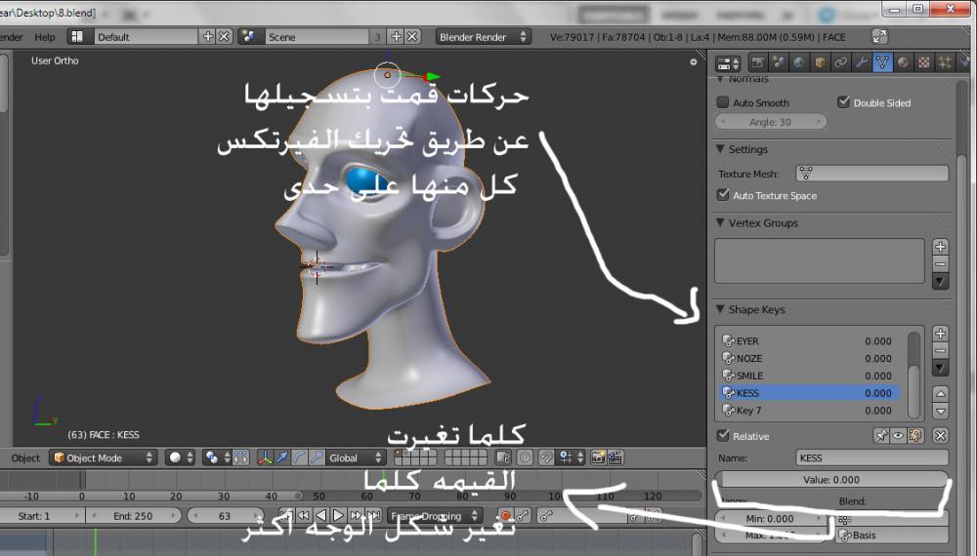Click play animation button
This screenshot has height=556, width=977.
pos(338,515)
